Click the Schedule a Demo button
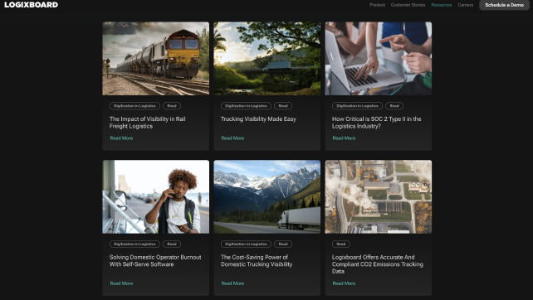The width and height of the screenshot is (533, 300). (x=504, y=5)
